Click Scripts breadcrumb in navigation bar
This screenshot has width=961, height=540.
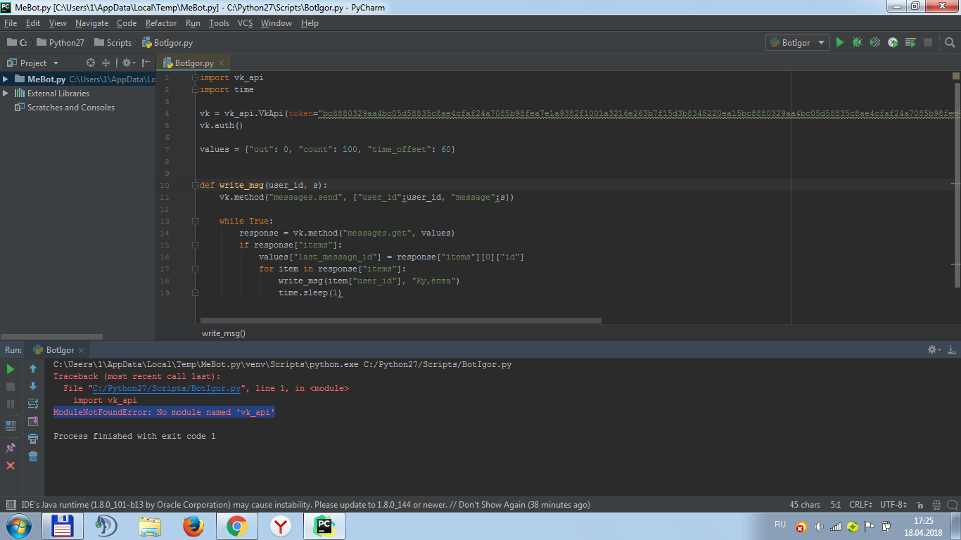113,42
